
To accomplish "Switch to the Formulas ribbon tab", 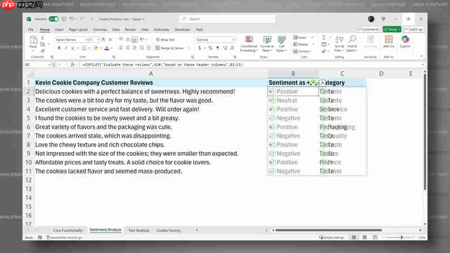I will 100,30.
